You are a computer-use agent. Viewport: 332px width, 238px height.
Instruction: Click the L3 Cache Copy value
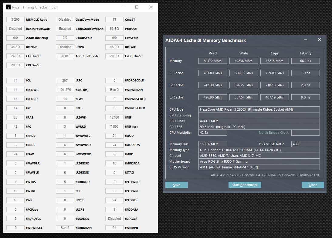click(x=274, y=97)
